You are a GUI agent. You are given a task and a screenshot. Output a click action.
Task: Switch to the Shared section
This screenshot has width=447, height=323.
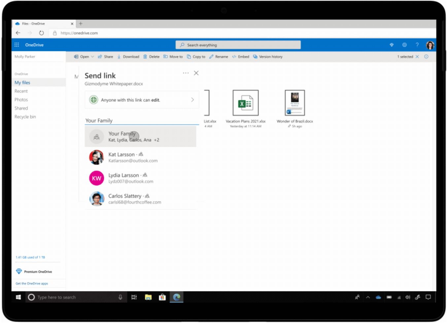[21, 108]
